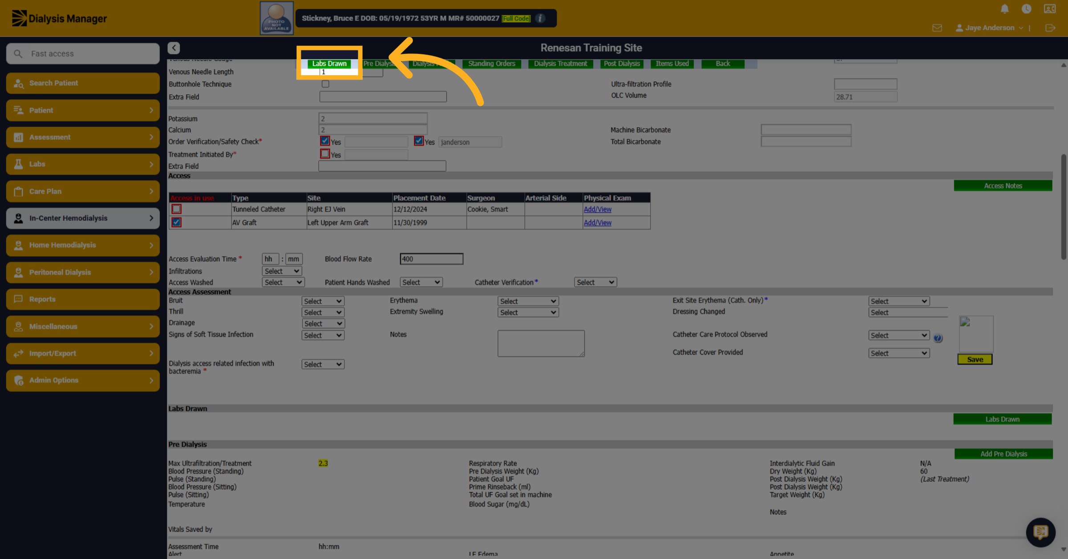Toggle the Yes checkbox beside janderson
Viewport: 1068px width, 559px height.
(418, 141)
